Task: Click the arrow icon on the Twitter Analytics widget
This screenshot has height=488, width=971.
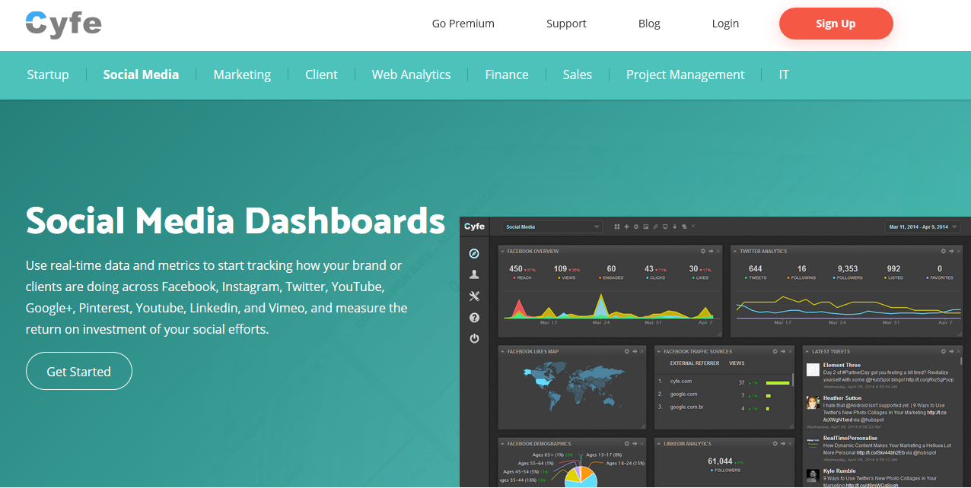Action: [x=951, y=251]
